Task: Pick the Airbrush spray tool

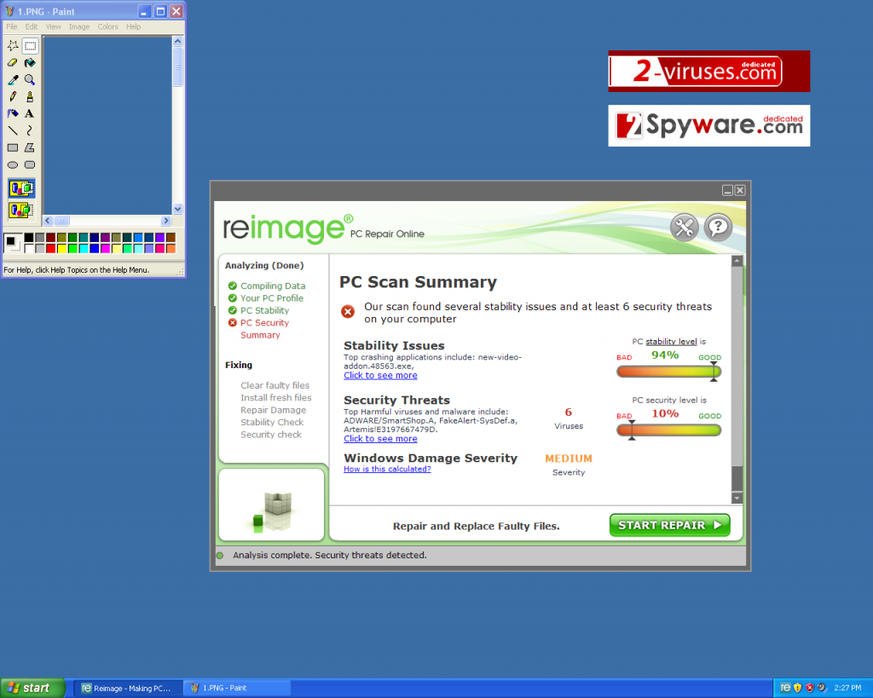Action: click(13, 113)
